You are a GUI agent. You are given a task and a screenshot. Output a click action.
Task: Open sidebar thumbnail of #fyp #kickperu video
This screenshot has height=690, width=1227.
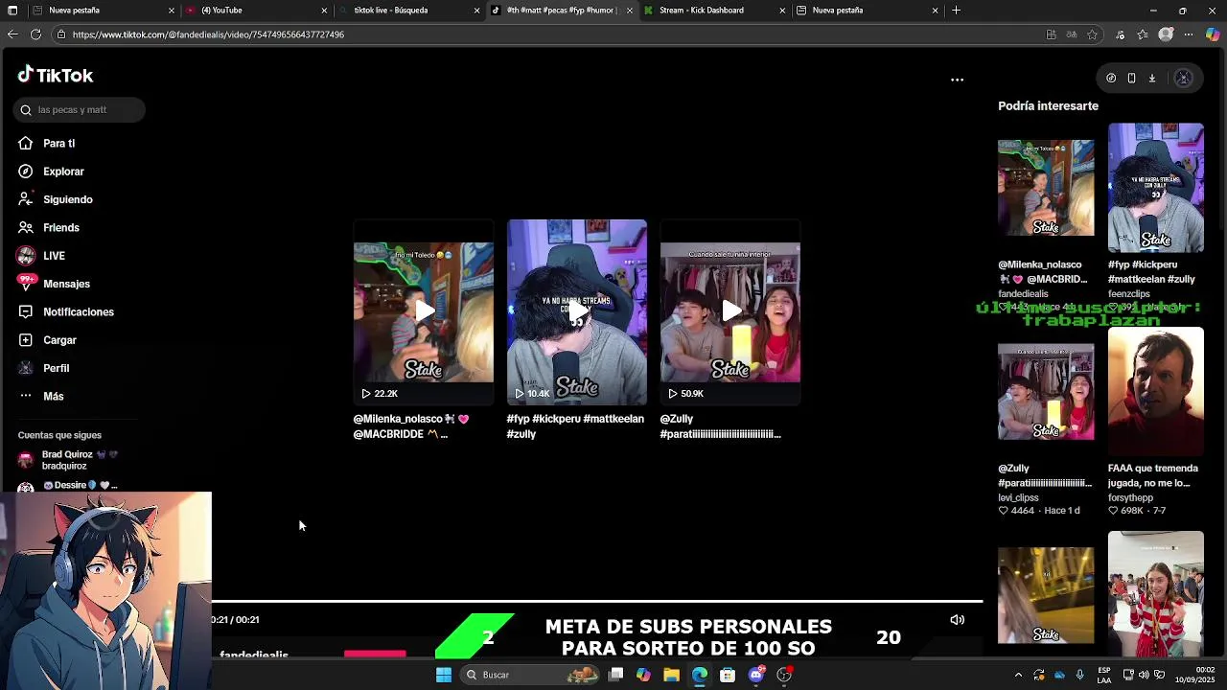coord(1156,188)
